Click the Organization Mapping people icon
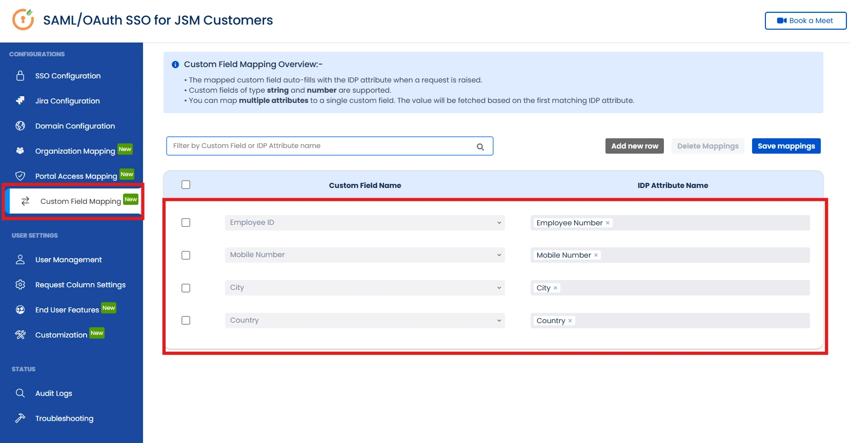Screen dimensions: 850x443 [x=20, y=151]
